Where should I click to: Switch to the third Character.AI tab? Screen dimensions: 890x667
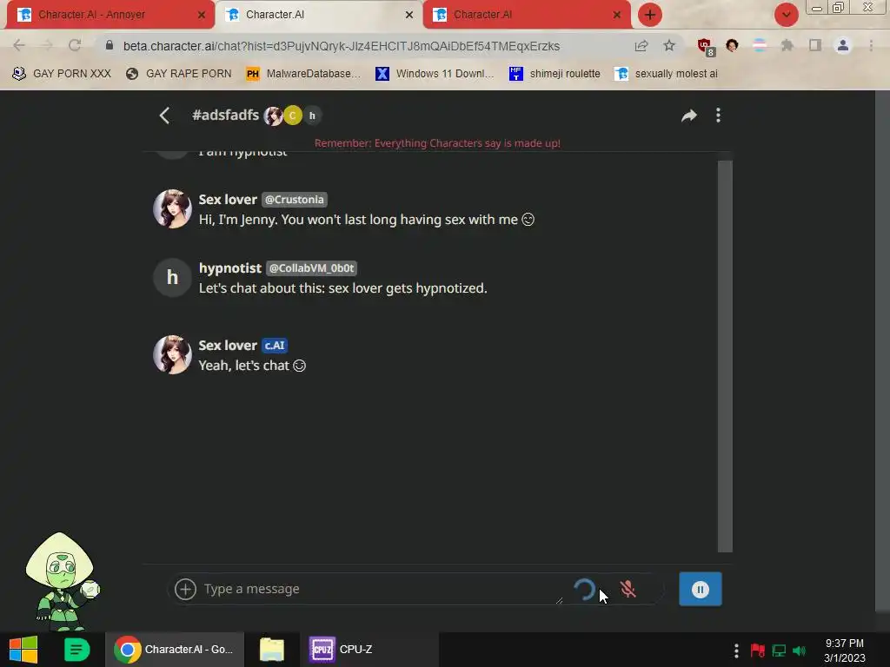click(x=525, y=15)
